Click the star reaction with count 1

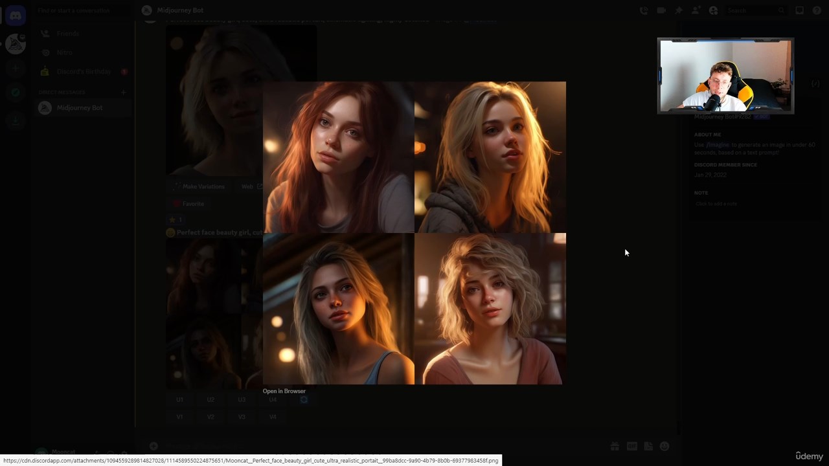(x=176, y=220)
